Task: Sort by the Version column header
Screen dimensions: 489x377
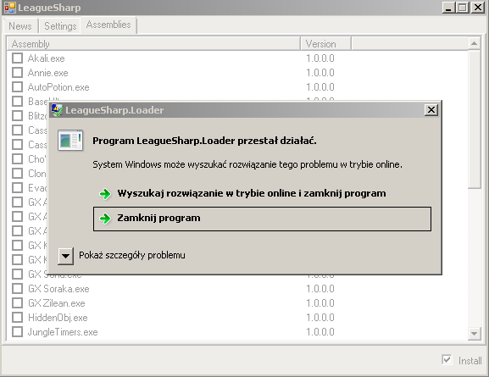Action: (325, 44)
